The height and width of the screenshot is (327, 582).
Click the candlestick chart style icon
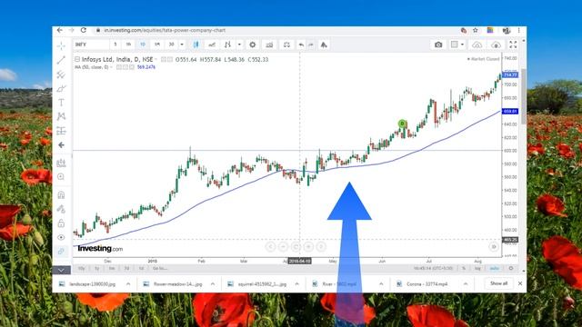(196, 45)
